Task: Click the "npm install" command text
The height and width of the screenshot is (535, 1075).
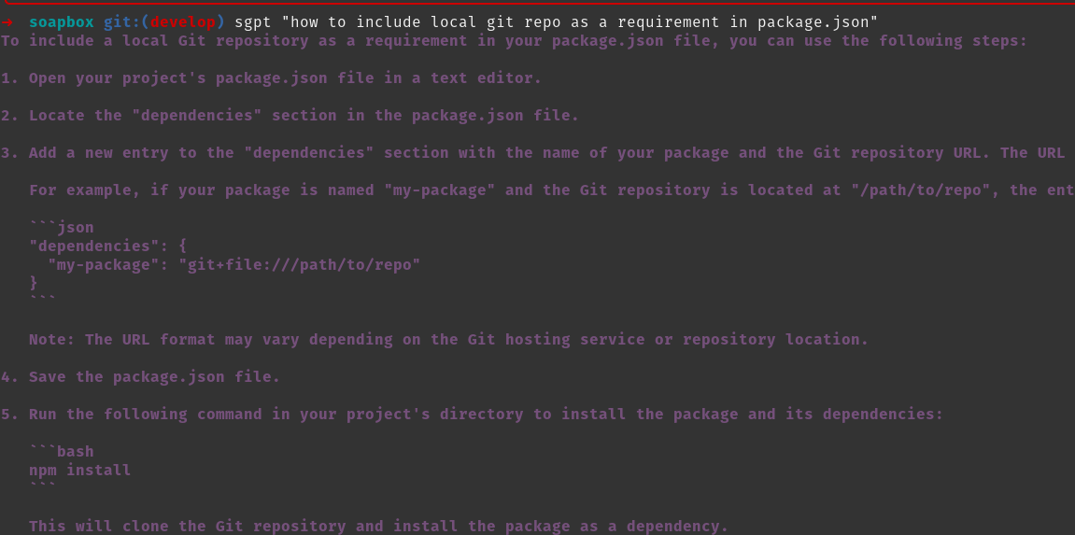Action: 80,471
